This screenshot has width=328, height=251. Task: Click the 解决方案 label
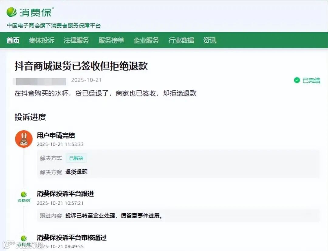(x=51, y=172)
